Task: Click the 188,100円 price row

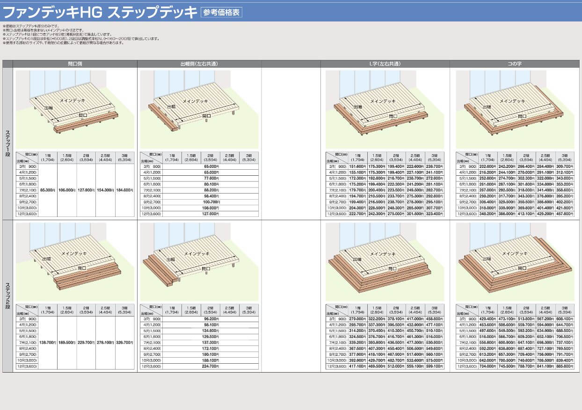Action: pos(211,360)
